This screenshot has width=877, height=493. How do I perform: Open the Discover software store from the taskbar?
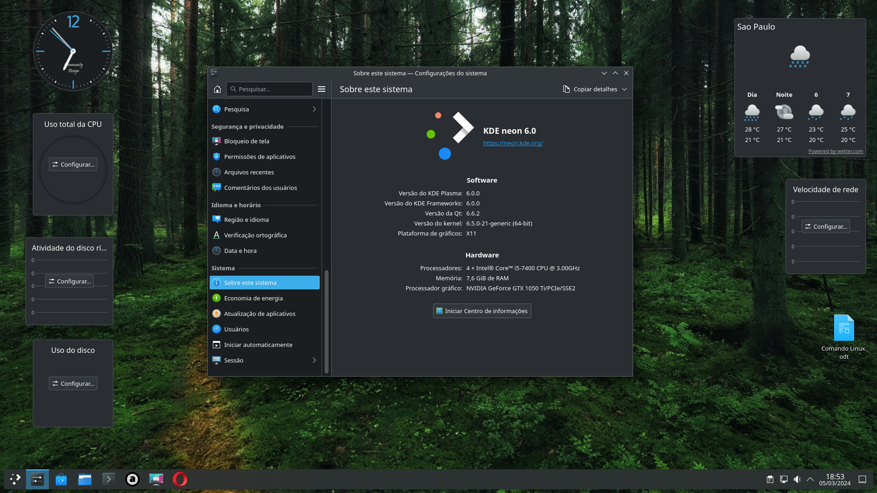(x=61, y=479)
